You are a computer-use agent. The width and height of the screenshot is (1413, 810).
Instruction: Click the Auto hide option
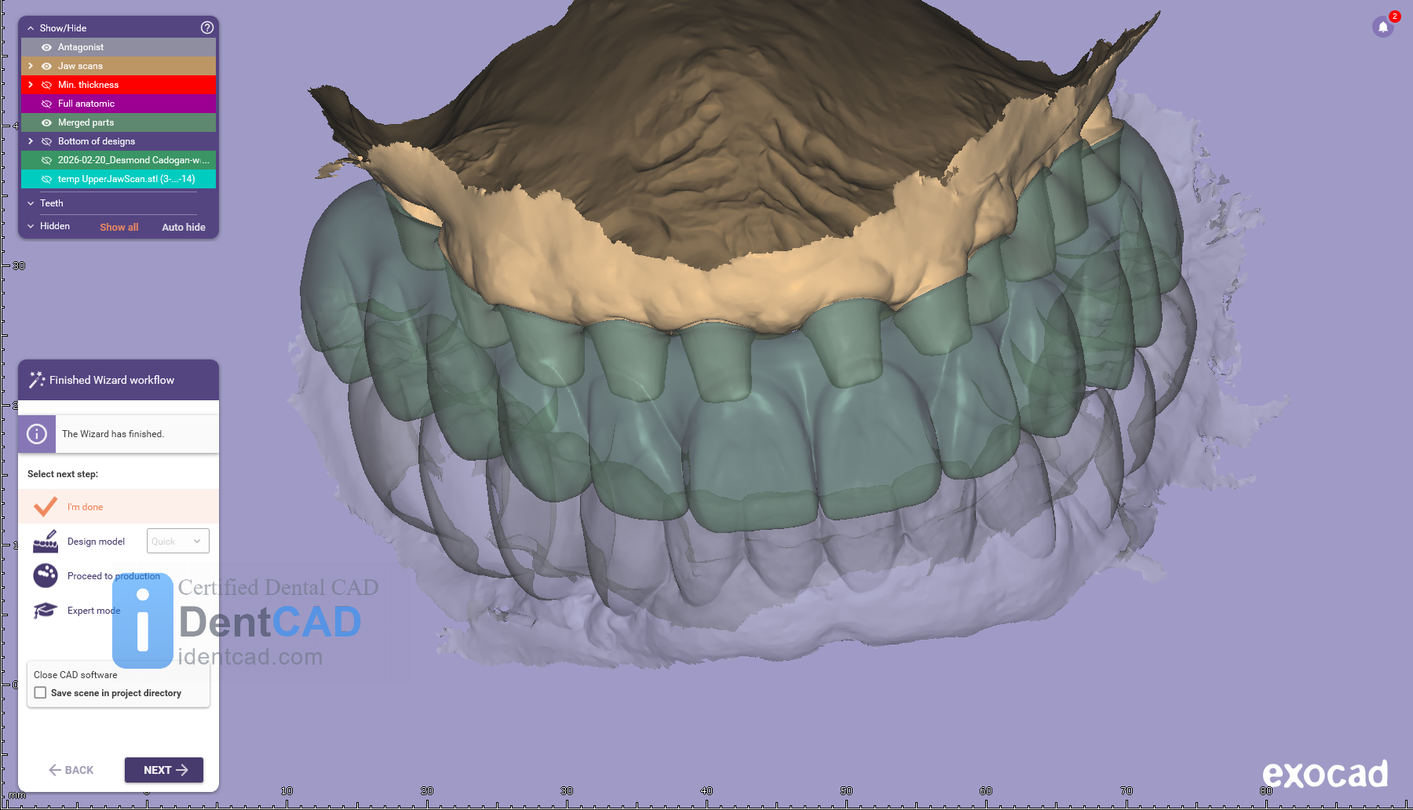tap(184, 227)
